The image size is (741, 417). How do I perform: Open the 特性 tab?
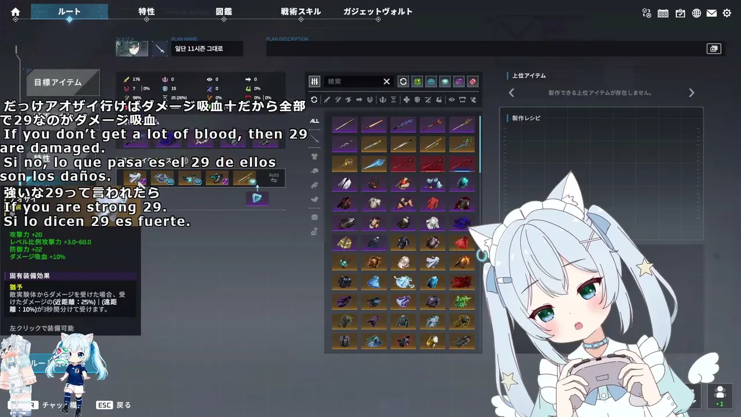pos(146,12)
